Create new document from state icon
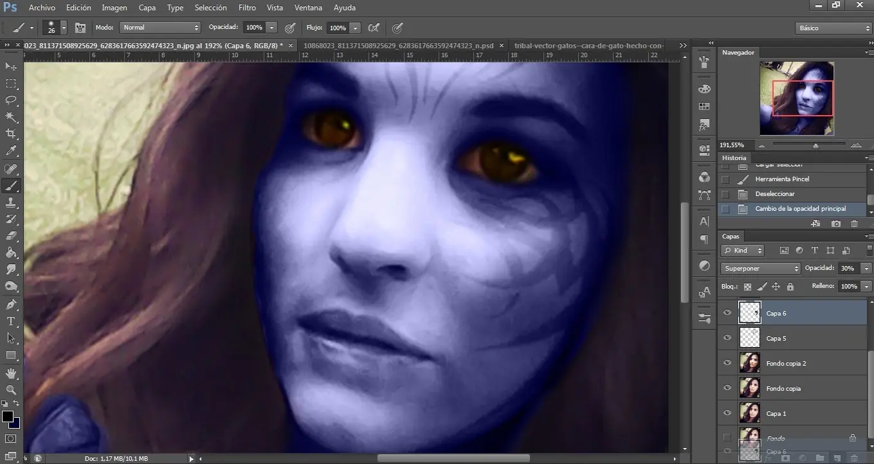The height and width of the screenshot is (464, 874). 815,223
